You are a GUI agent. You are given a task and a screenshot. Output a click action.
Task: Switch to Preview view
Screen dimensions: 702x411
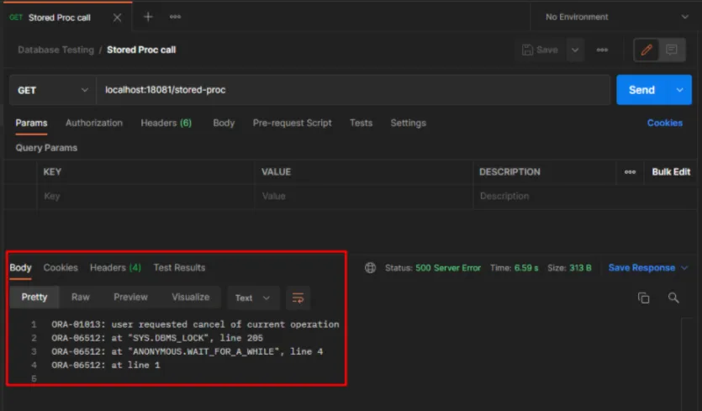tap(130, 298)
